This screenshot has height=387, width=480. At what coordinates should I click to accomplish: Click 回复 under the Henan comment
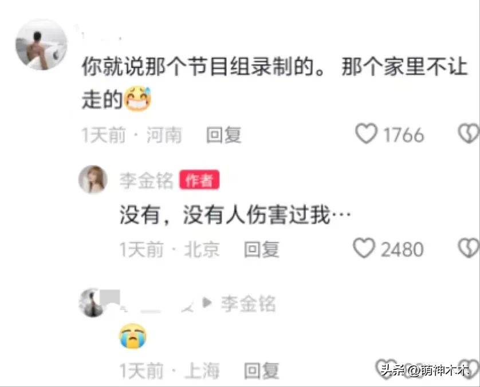(224, 135)
